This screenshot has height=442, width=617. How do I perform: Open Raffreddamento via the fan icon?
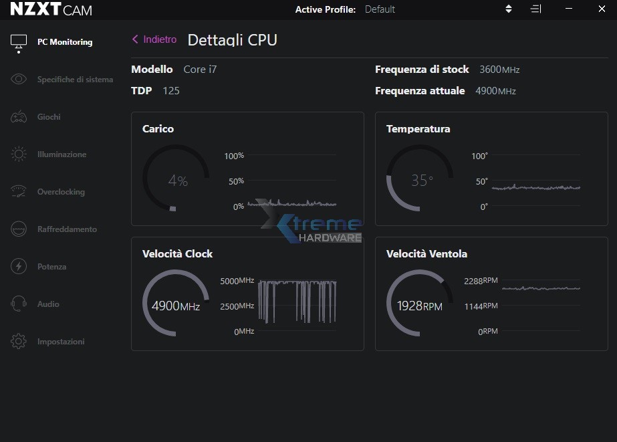[19, 229]
